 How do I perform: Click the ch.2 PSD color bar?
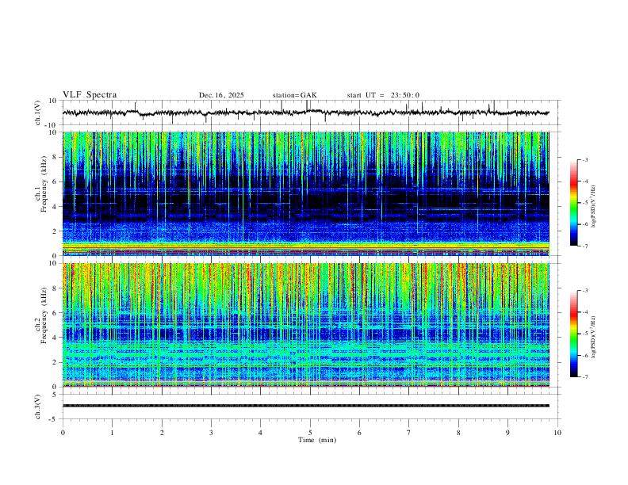(573, 334)
